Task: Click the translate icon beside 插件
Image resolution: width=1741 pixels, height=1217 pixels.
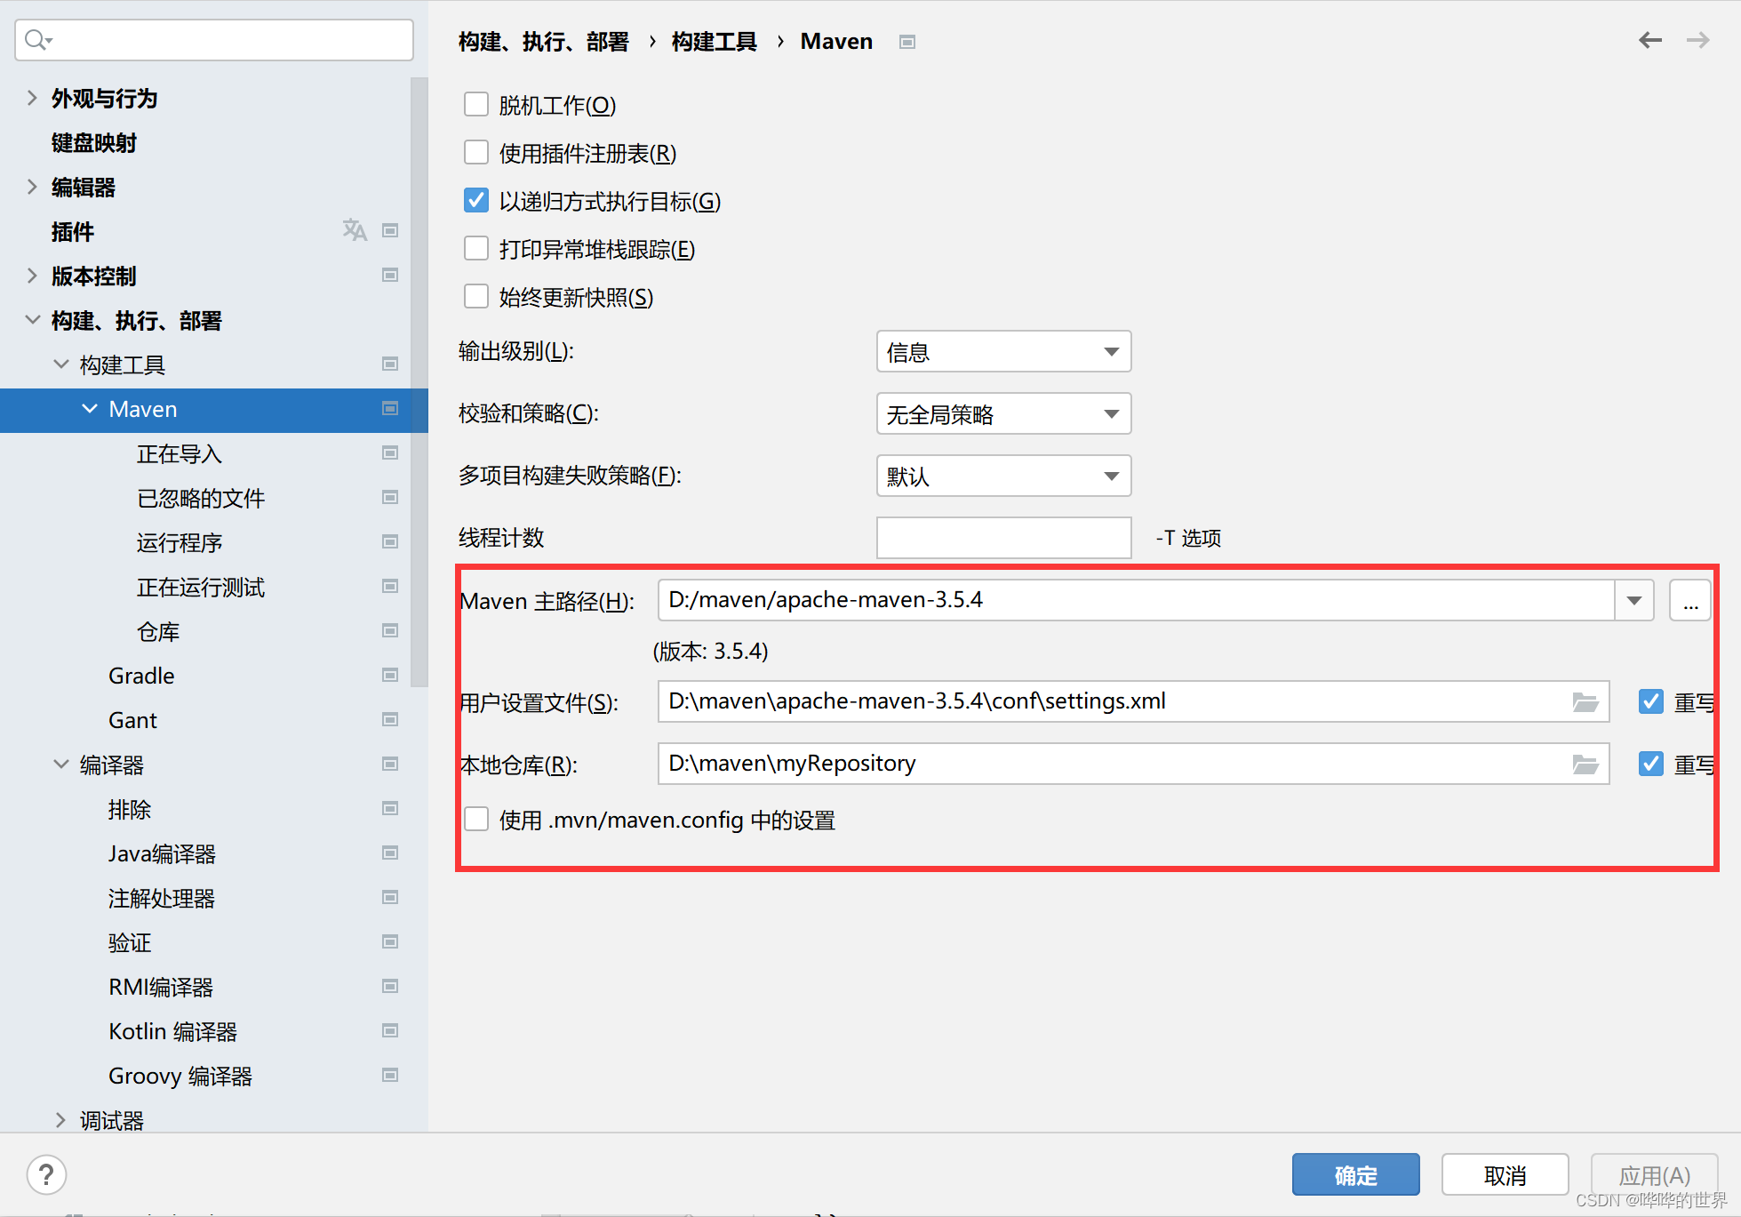Action: (355, 230)
